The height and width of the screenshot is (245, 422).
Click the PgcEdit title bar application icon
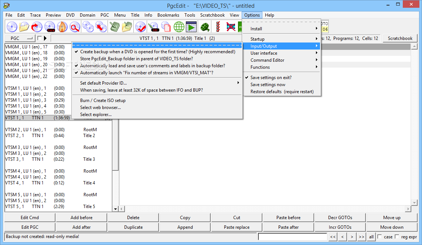(x=6, y=6)
